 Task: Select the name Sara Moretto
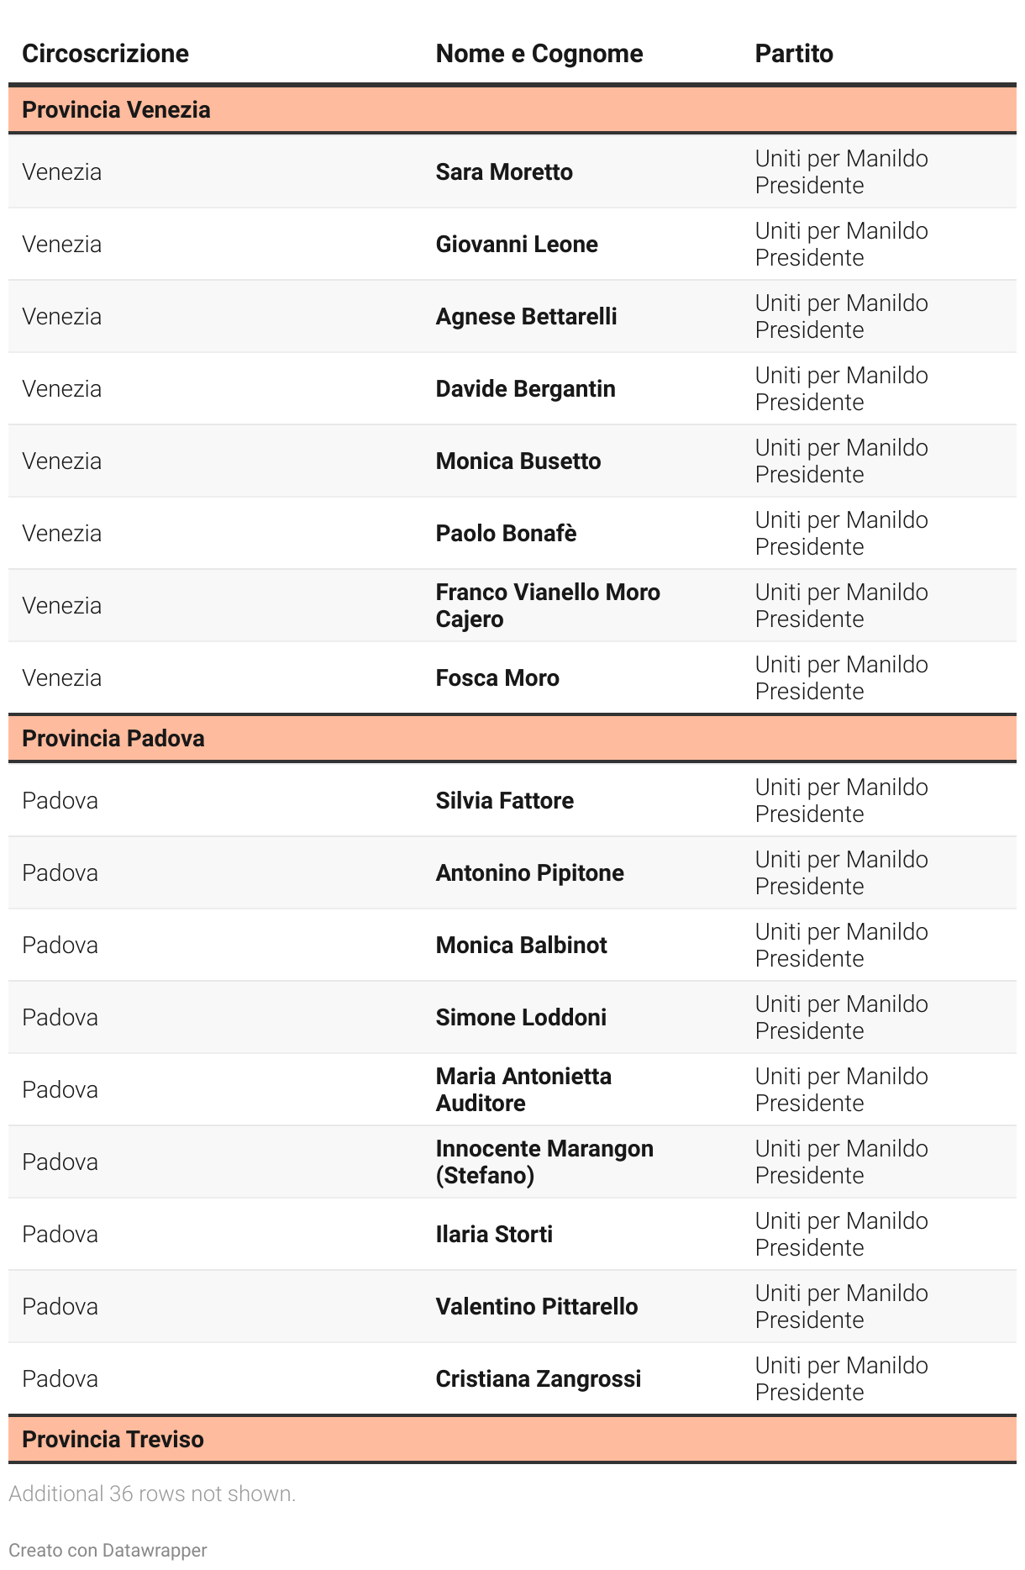[504, 172]
